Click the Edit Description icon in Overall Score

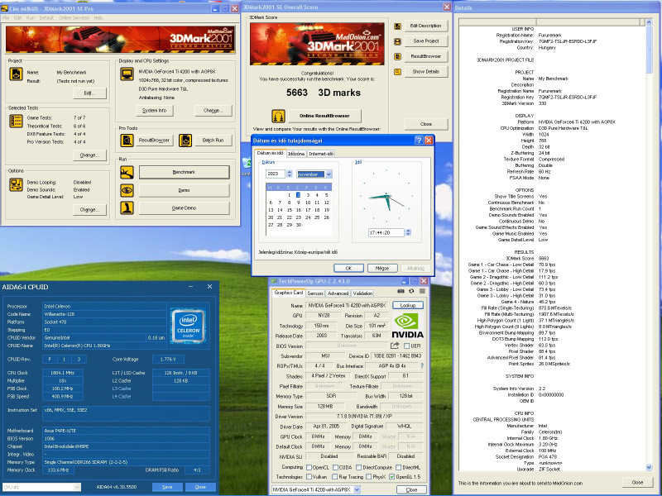(397, 26)
